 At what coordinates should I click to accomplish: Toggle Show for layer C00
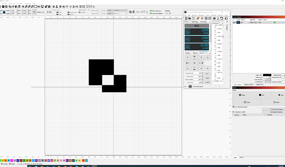coord(275,23)
